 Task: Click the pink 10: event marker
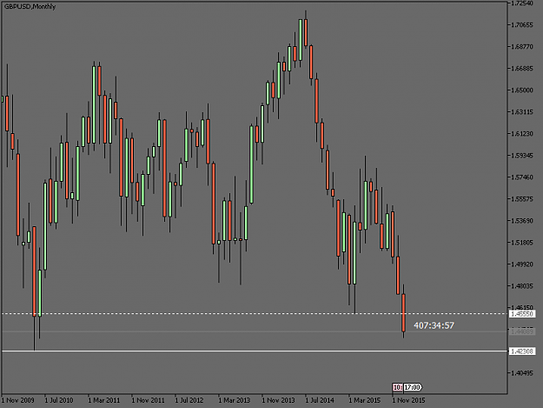[x=398, y=387]
